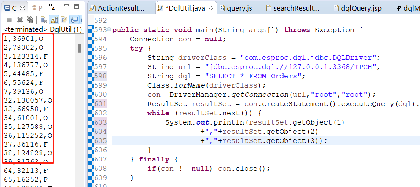
Task: Click the 'finally' keyword
Action: [x=154, y=159]
